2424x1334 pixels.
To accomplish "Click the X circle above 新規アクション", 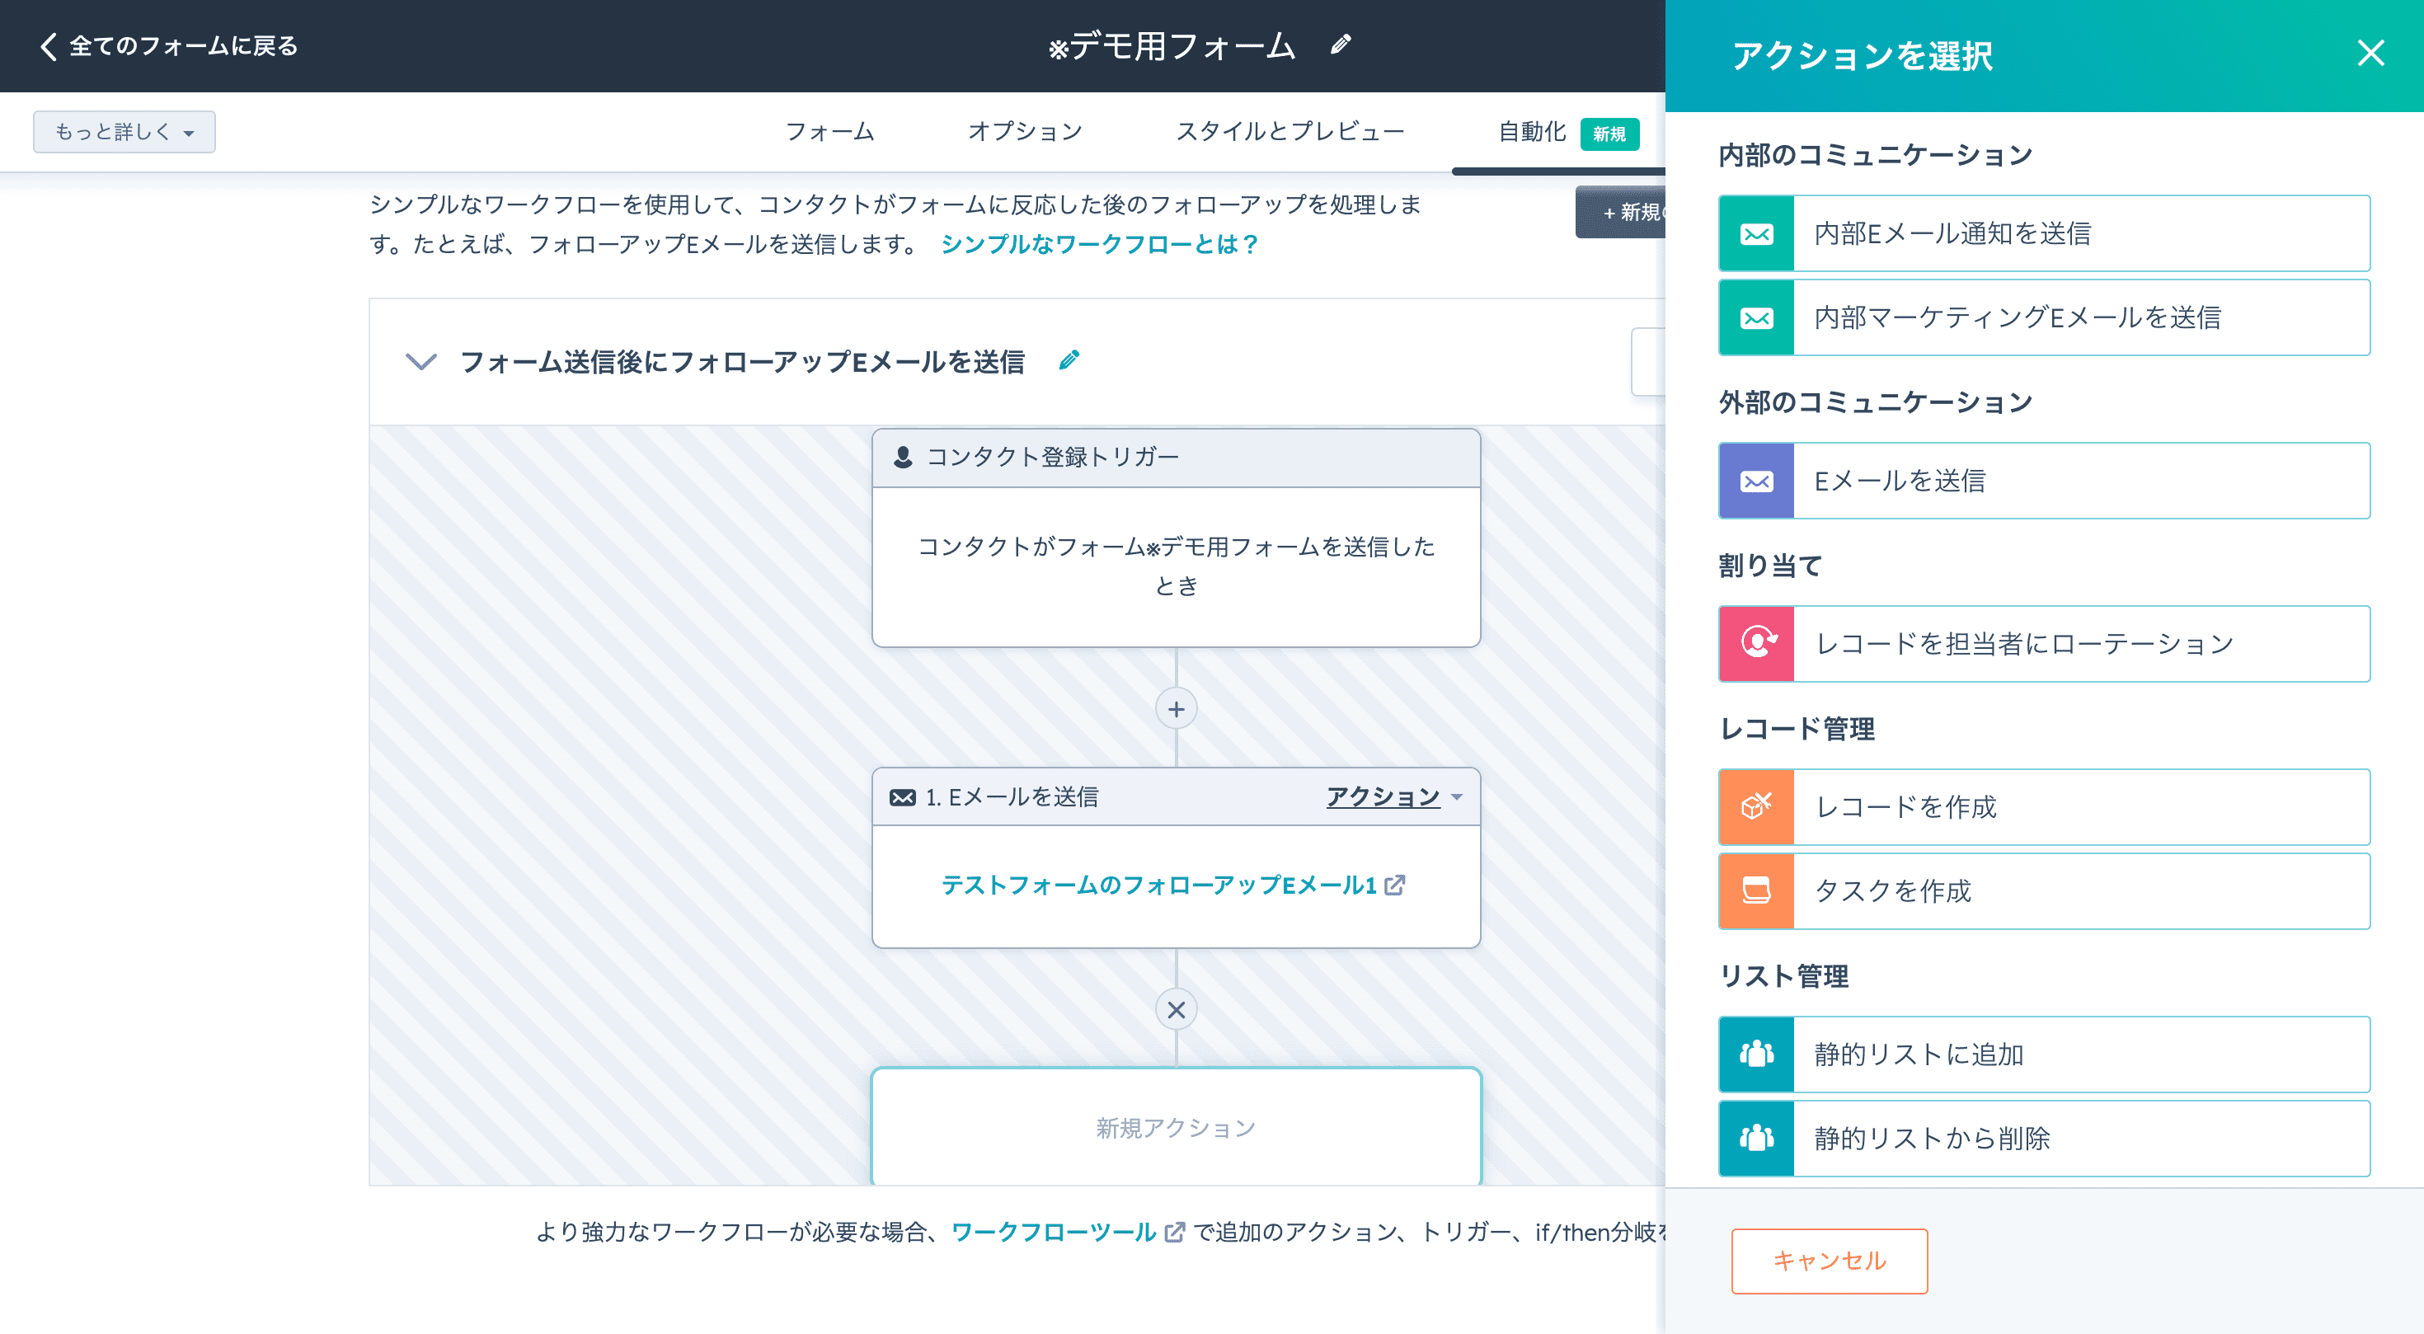I will 1175,1009.
